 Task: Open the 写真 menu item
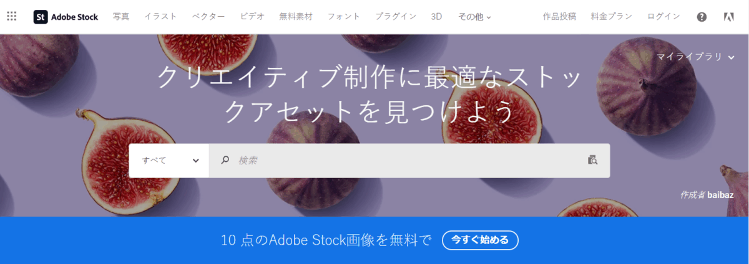pos(121,17)
